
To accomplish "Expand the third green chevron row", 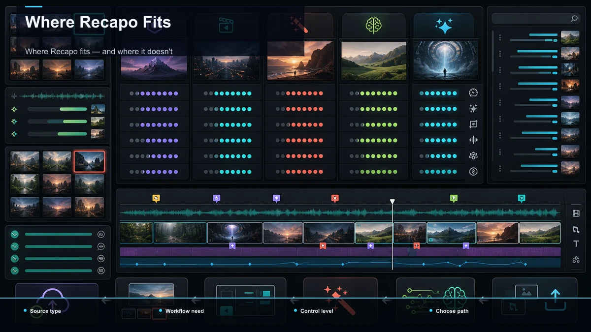I will tap(15, 259).
